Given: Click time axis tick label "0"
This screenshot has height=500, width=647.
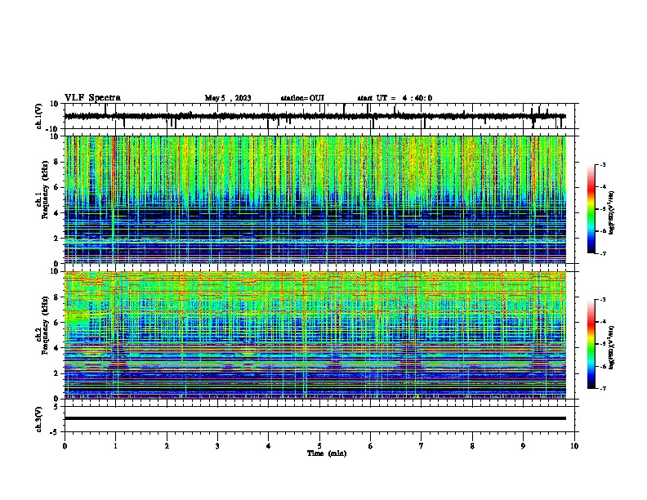Looking at the screenshot, I should (65, 446).
